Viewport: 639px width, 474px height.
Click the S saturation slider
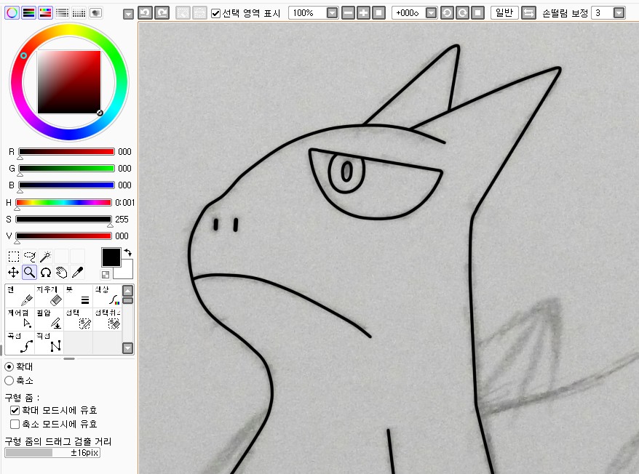(x=63, y=220)
